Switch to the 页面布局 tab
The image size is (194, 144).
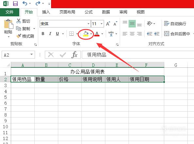click(x=67, y=12)
